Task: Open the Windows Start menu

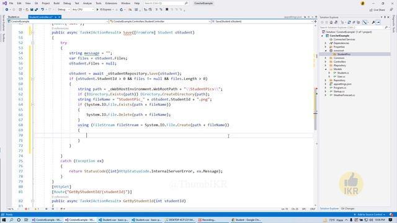Action: coord(4,220)
